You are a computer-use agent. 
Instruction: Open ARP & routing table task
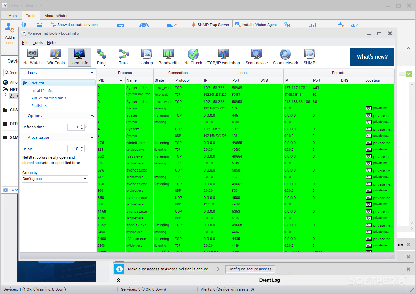pos(49,98)
